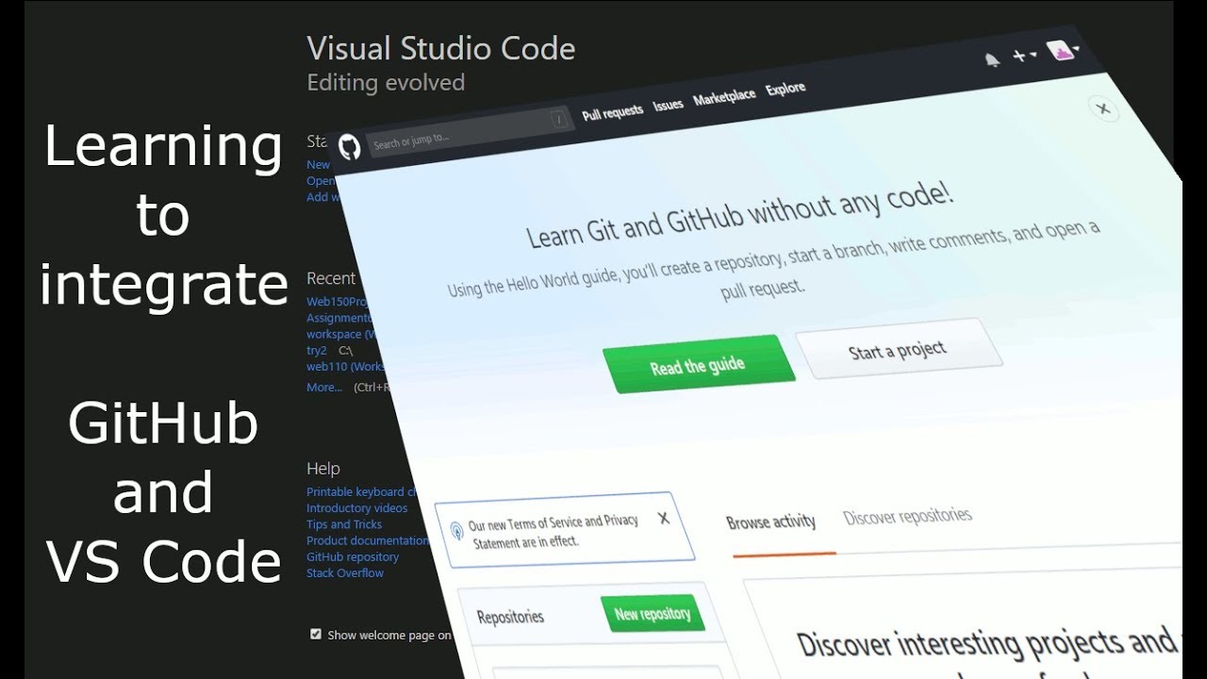Open recent Web150 project in VS Code
This screenshot has height=679, width=1207.
tap(336, 302)
